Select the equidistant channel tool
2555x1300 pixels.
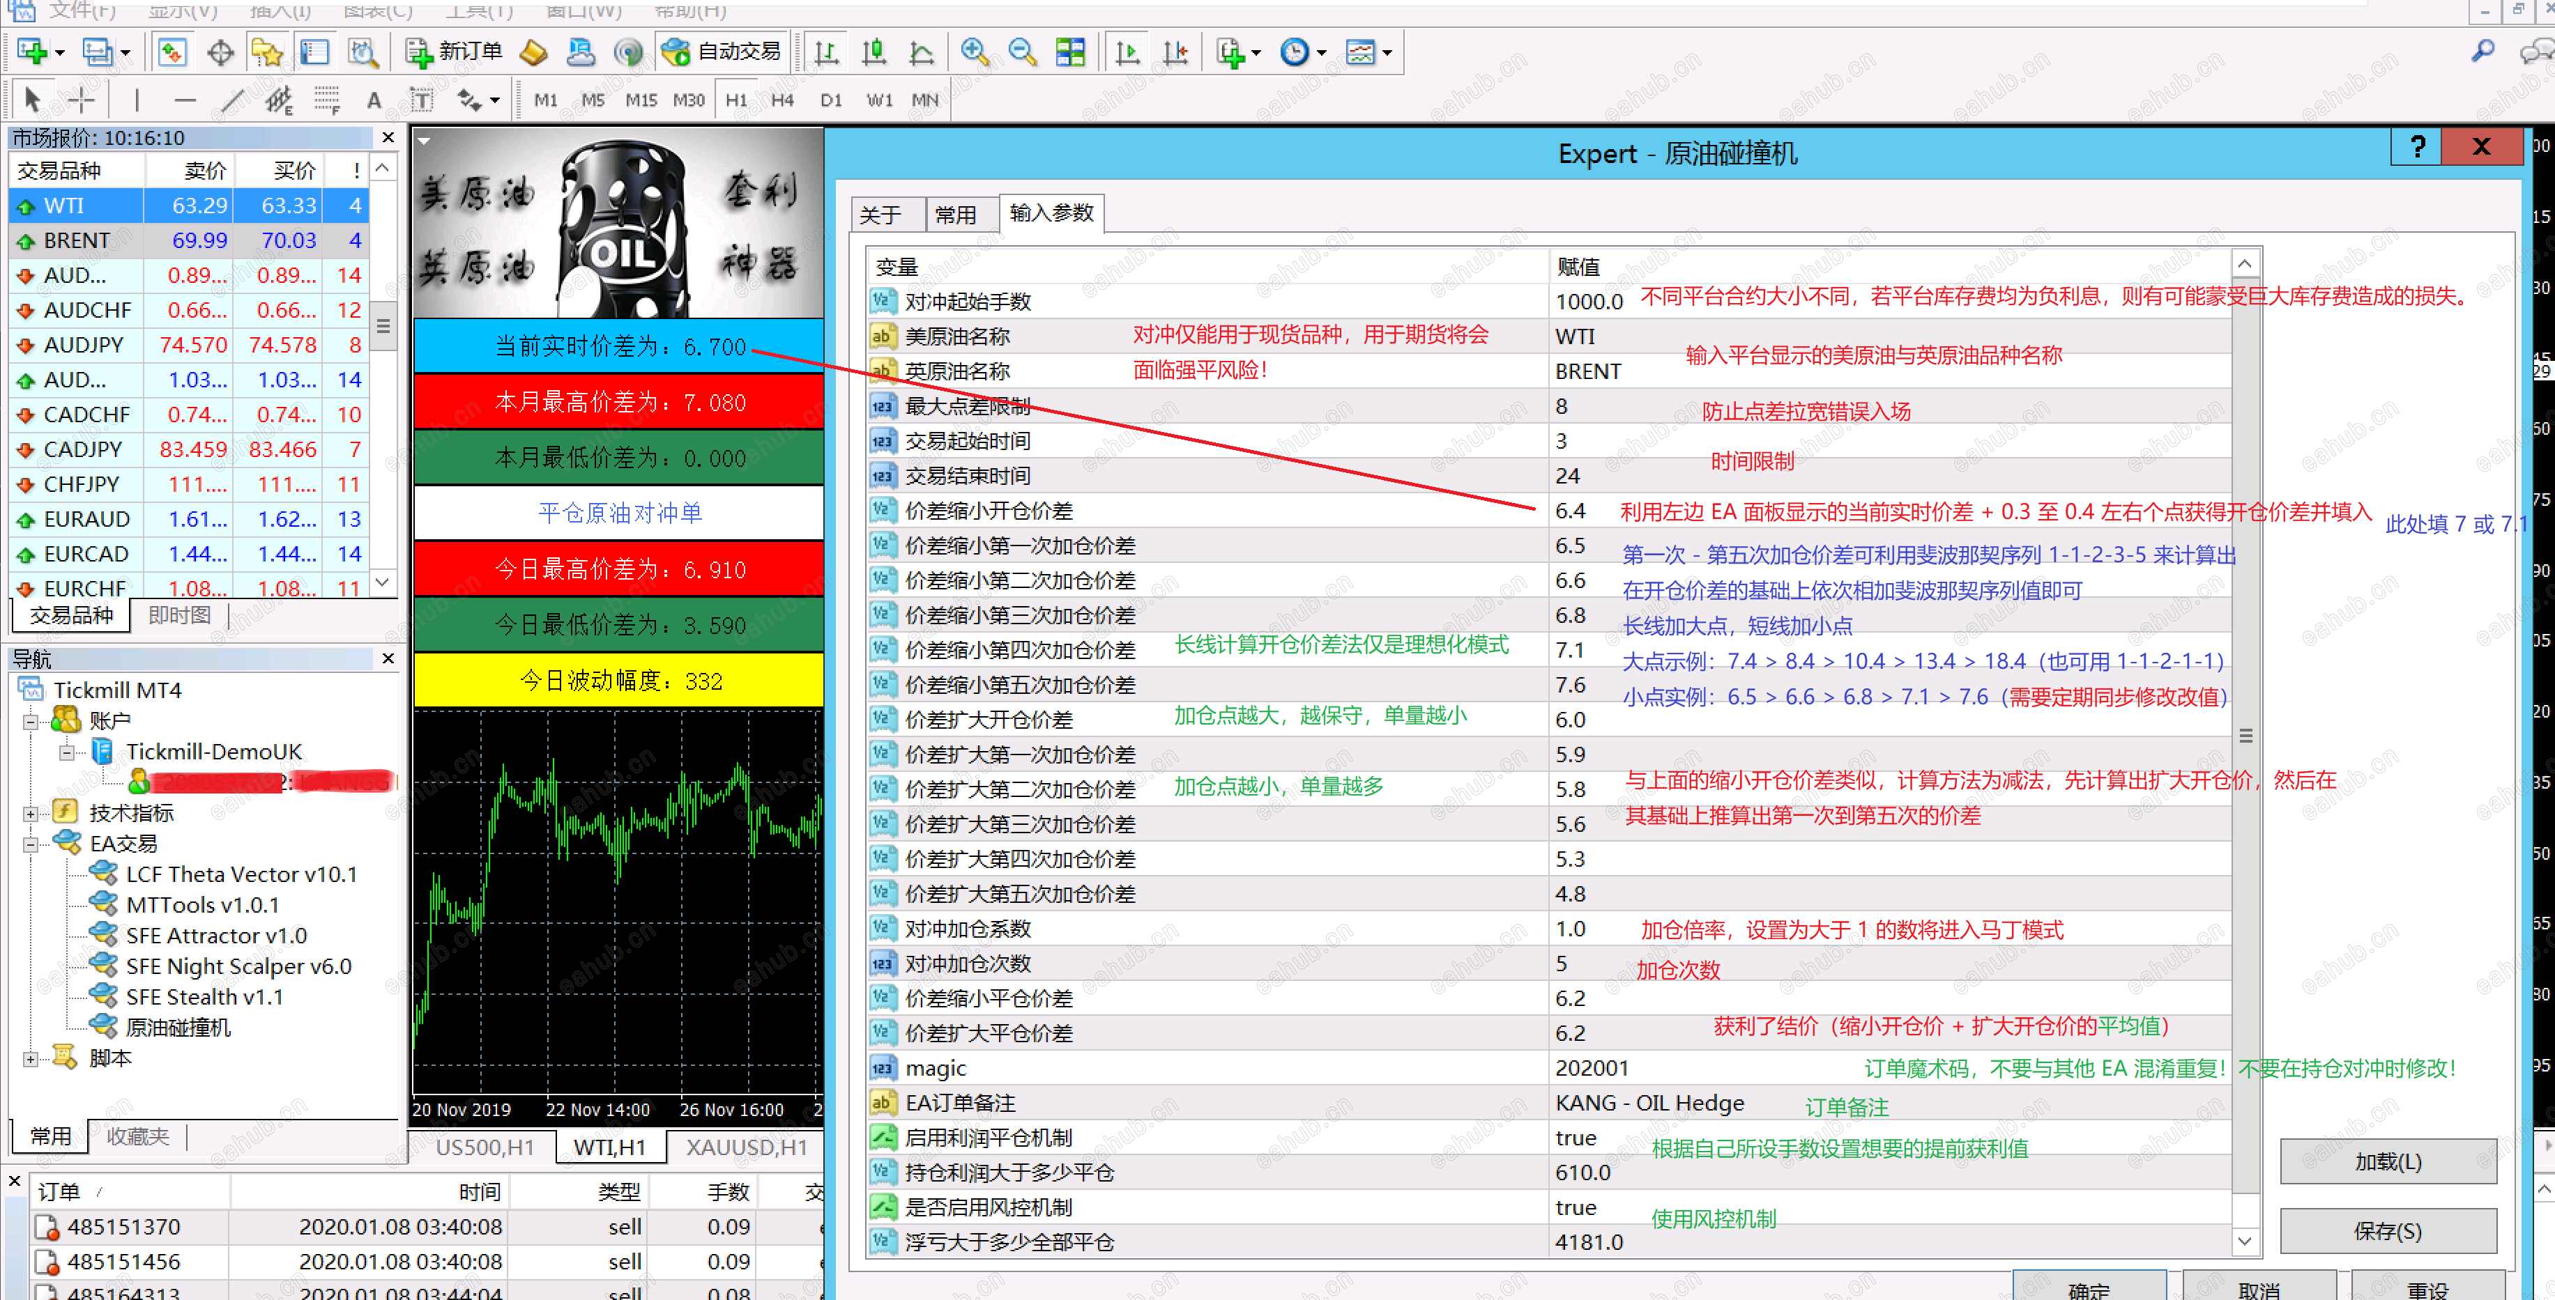click(280, 99)
